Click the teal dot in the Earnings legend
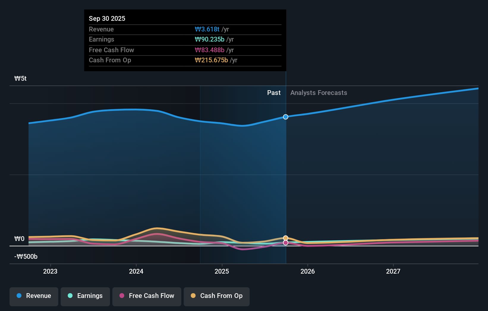 (x=70, y=296)
